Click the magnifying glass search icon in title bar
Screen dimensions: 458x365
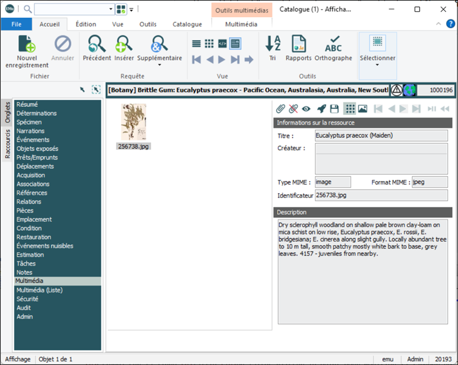(x=27, y=9)
